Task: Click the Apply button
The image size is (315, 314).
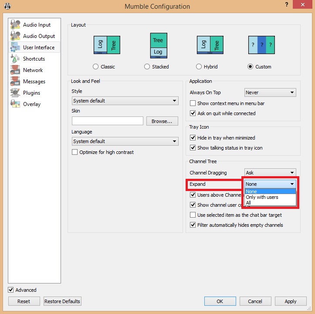Action: pyautogui.click(x=291, y=301)
